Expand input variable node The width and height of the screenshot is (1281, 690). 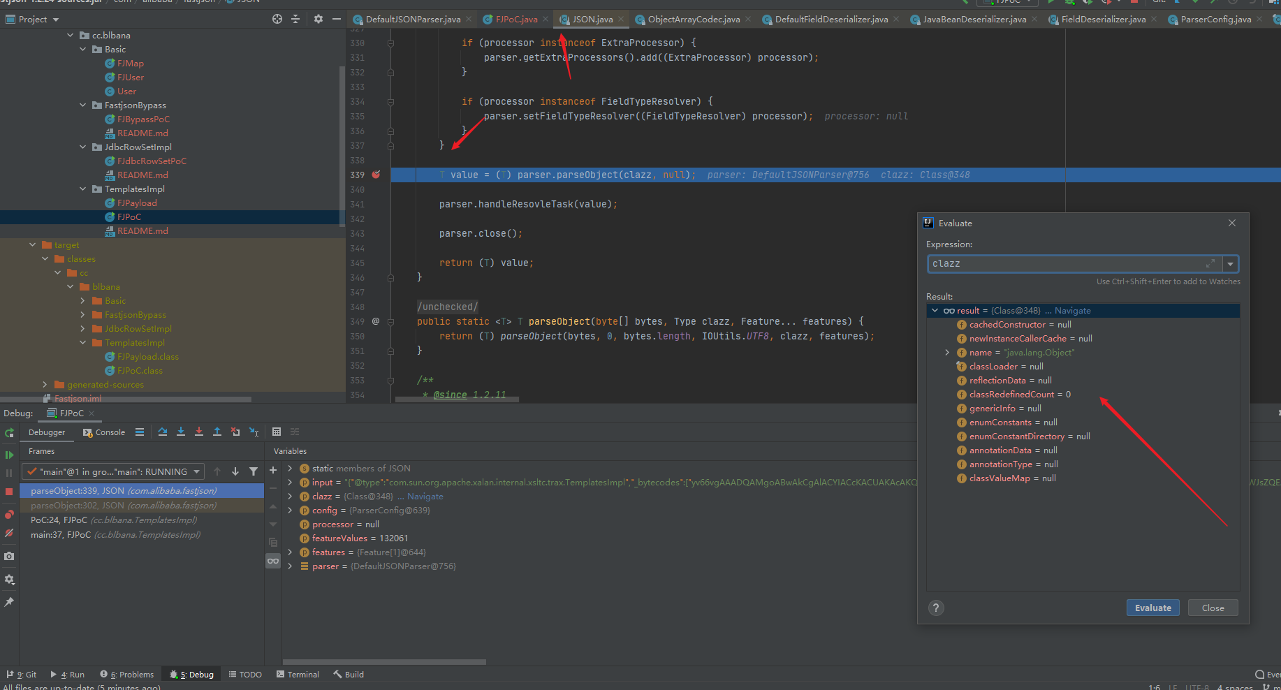(x=290, y=483)
